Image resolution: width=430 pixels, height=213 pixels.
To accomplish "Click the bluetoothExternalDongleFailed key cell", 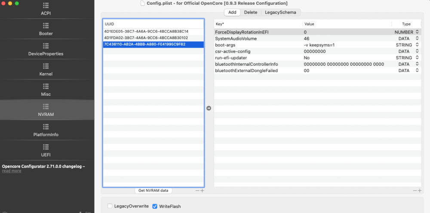I will (x=246, y=70).
